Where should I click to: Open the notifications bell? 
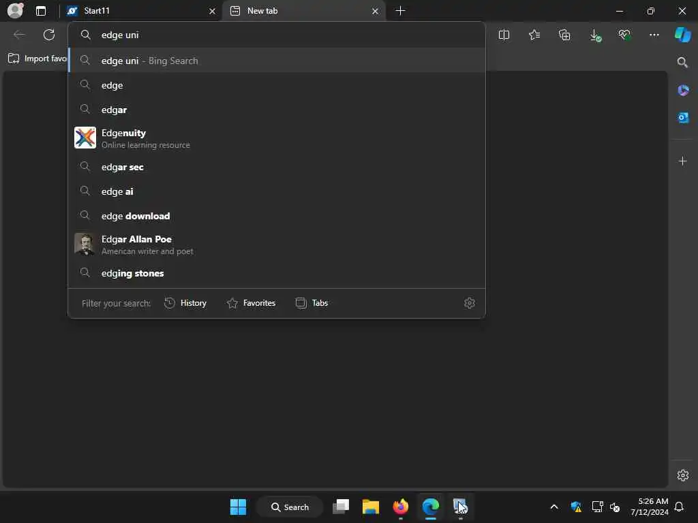tap(680, 507)
